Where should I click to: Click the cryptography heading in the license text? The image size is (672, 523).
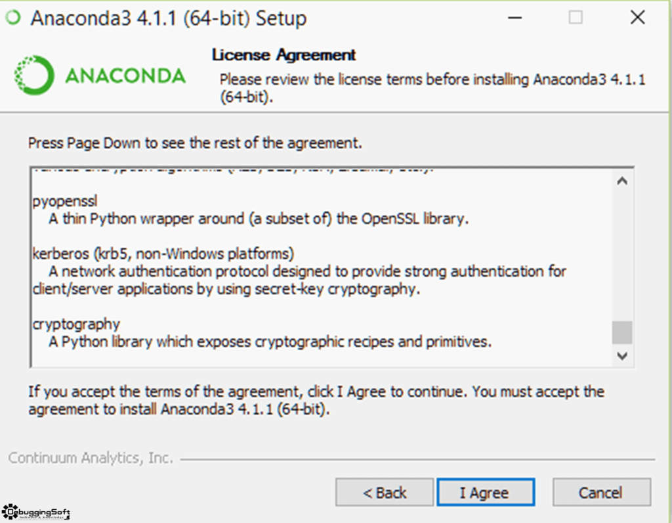(x=76, y=324)
